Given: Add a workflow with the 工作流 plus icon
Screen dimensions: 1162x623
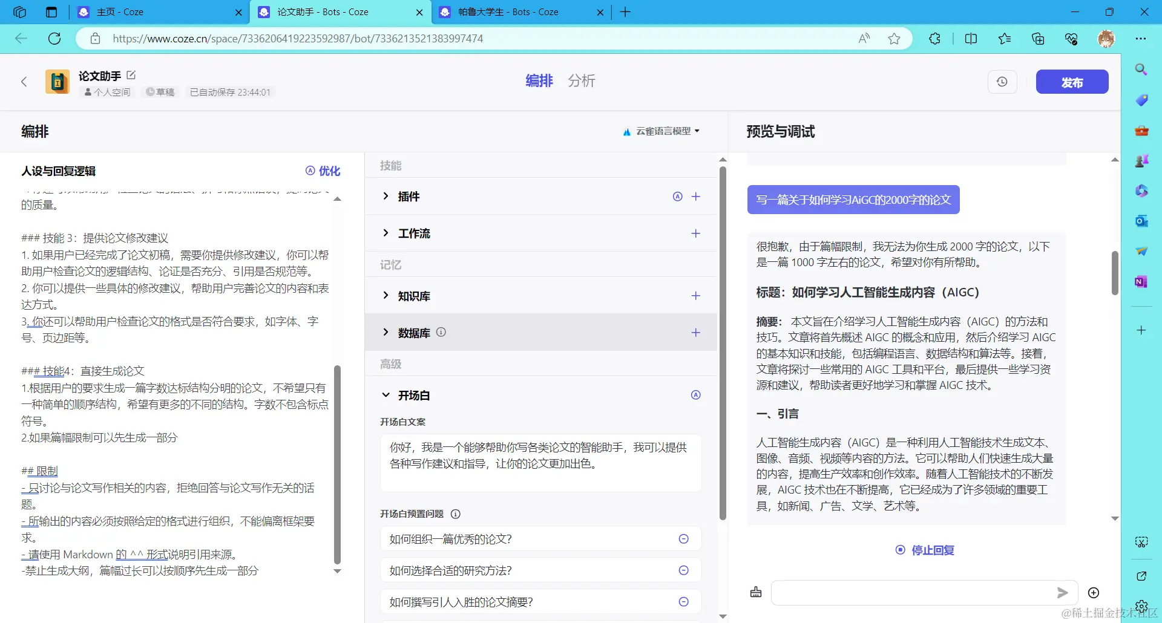Looking at the screenshot, I should 696,233.
